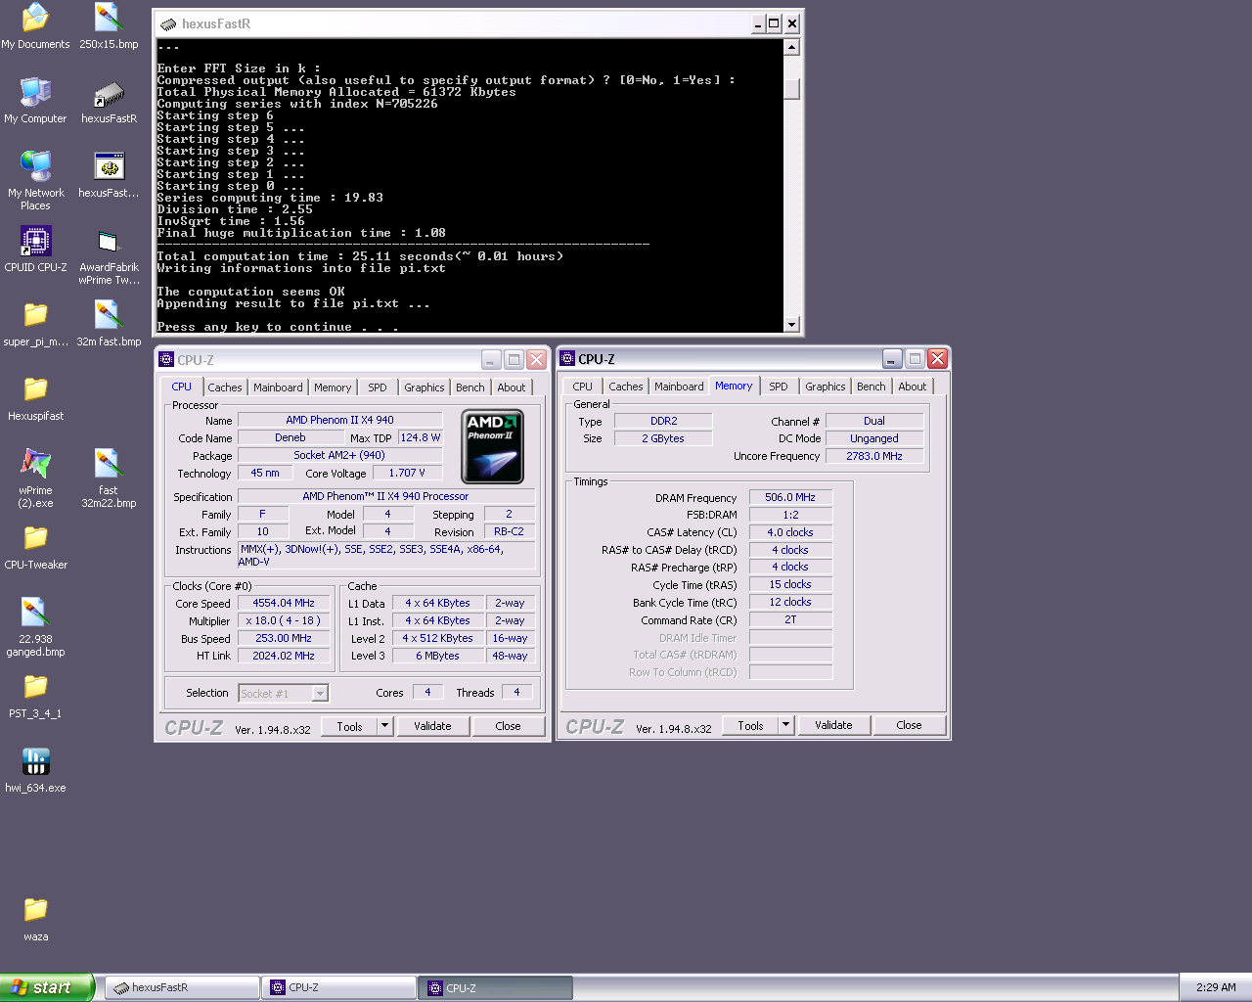Select Memory tab in right CPU-Z window
Screen dimensions: 1252x1002
click(734, 386)
